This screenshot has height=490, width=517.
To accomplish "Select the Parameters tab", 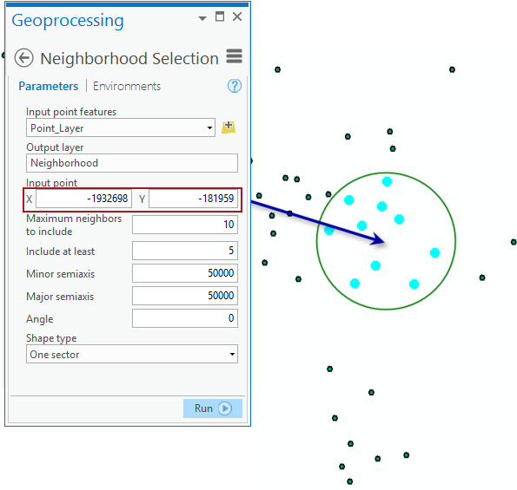I will [x=49, y=86].
